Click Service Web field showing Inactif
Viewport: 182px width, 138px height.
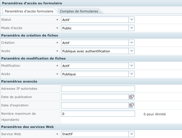coord(95,134)
